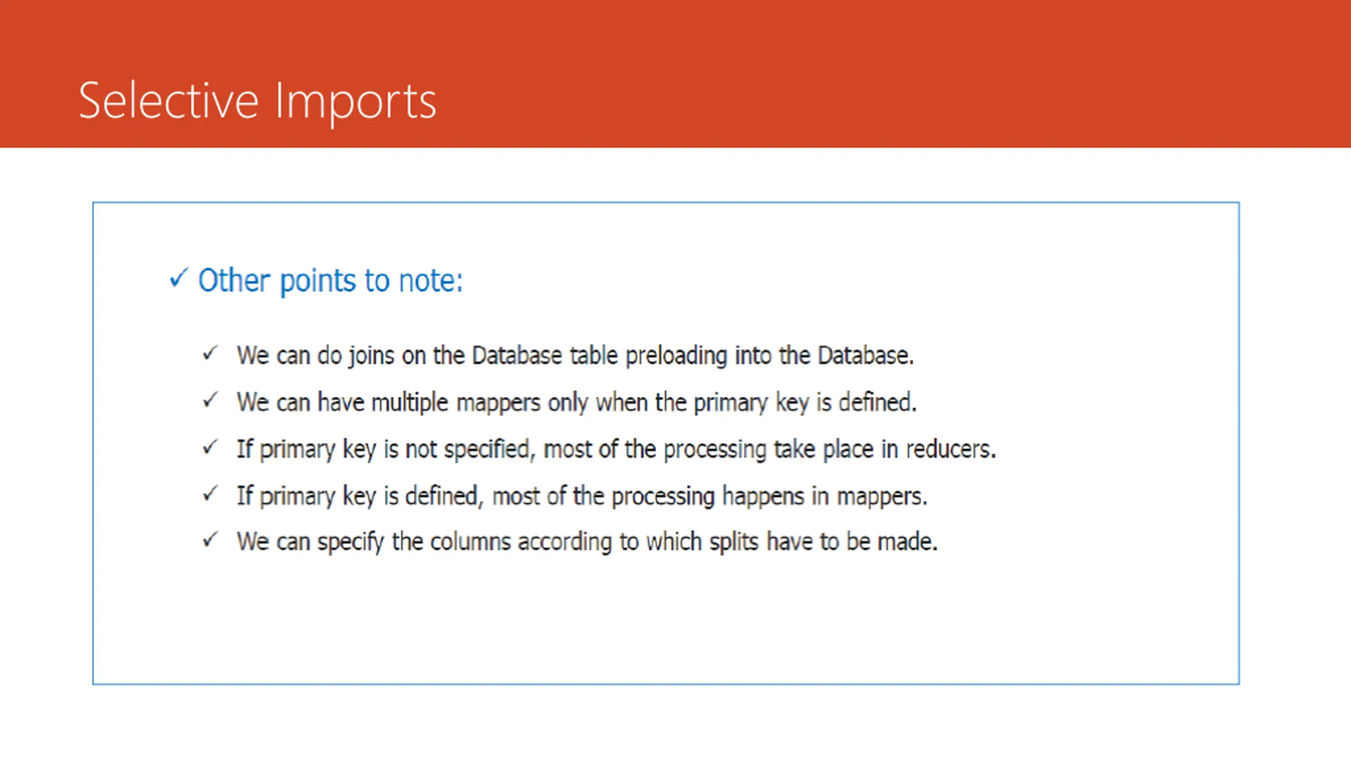Click the checkmark bullet before primary key is defined line
Image resolution: width=1351 pixels, height=760 pixels.
pyautogui.click(x=210, y=494)
